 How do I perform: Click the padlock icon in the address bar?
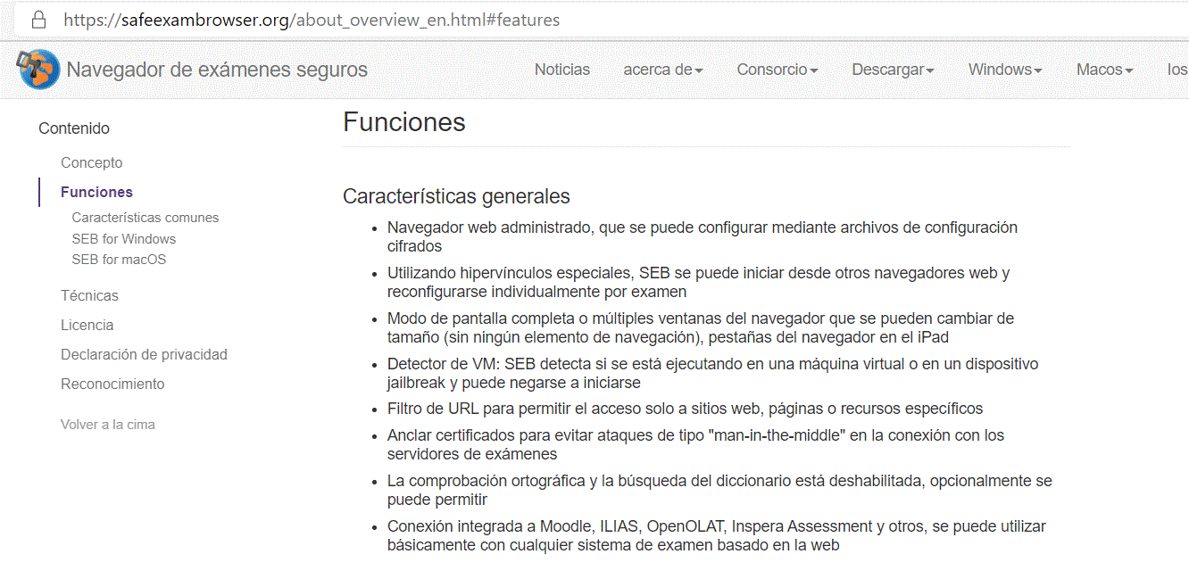(x=38, y=19)
